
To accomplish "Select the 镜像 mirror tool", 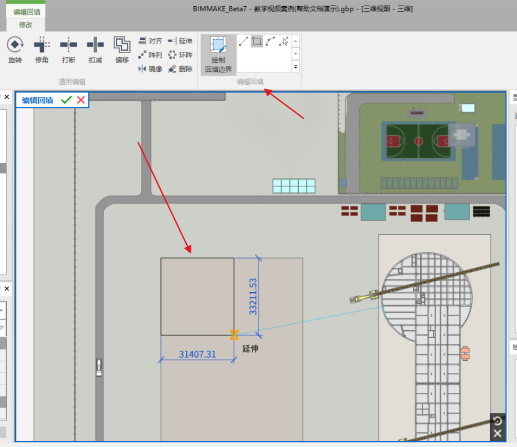I will pyautogui.click(x=150, y=69).
